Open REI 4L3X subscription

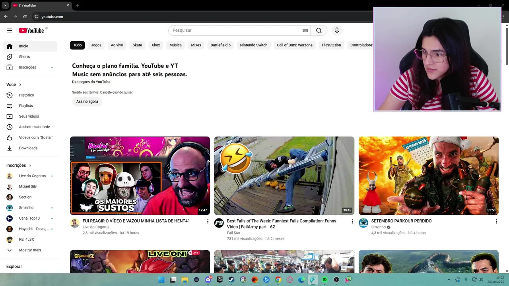[x=30, y=240]
